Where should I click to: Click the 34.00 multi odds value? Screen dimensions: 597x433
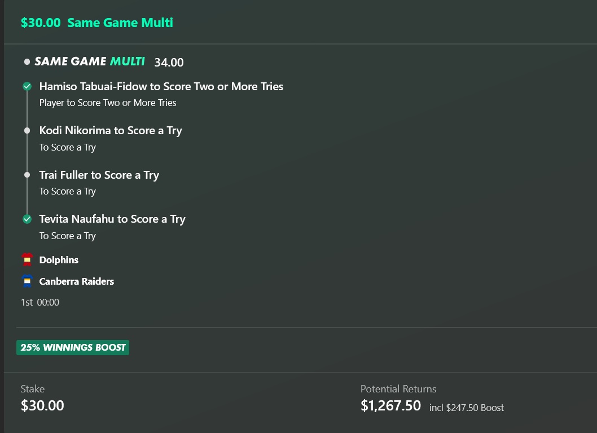tap(169, 63)
